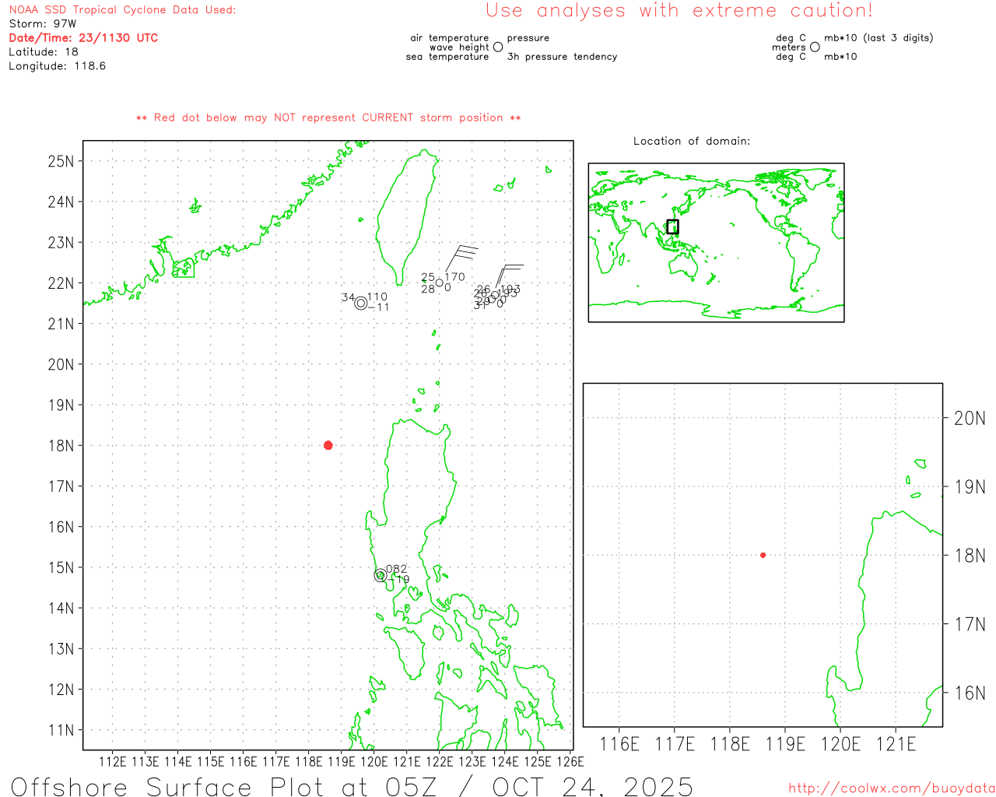Select the station circle with pressure 082
The width and height of the screenshot is (996, 797).
tap(381, 575)
